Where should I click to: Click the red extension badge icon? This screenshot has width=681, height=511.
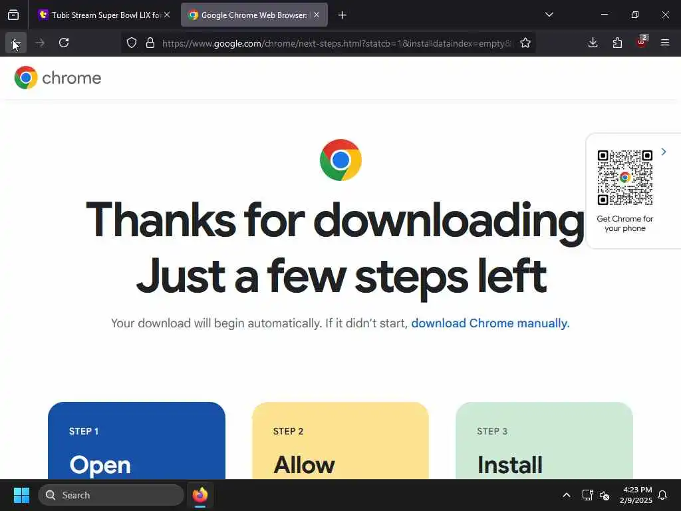pos(642,42)
